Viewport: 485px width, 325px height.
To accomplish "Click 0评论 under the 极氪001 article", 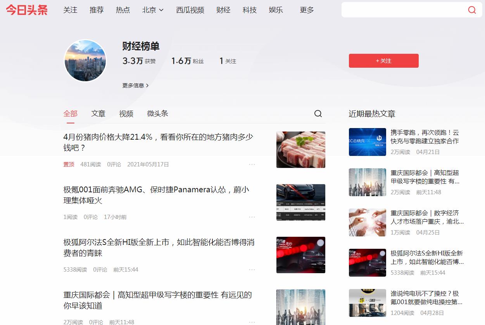I will pos(91,217).
